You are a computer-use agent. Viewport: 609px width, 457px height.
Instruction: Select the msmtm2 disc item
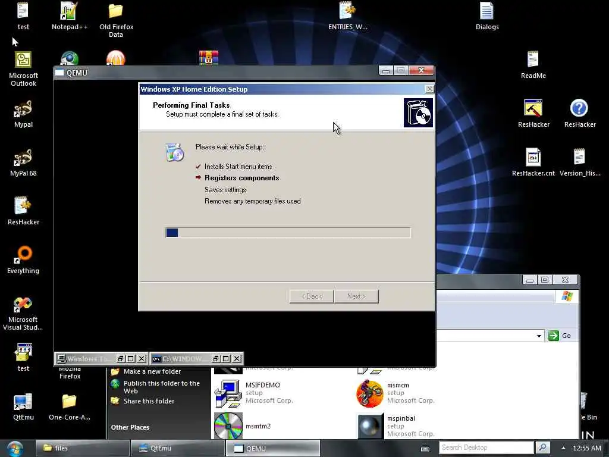(x=243, y=426)
